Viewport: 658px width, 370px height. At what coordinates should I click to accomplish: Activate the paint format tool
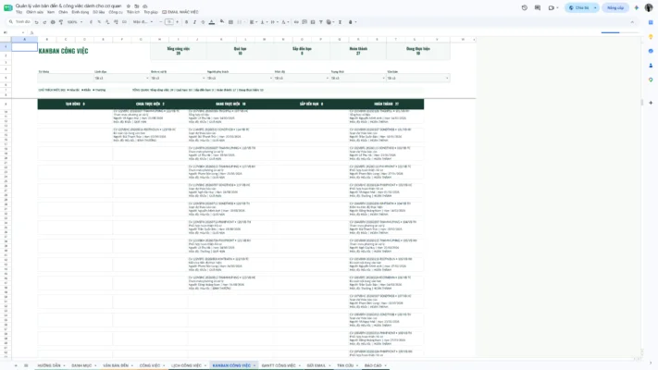pos(61,22)
